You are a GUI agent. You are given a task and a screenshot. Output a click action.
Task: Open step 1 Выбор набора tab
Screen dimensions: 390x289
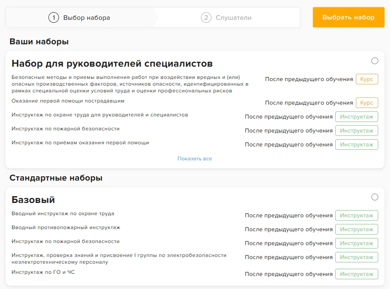(79, 17)
